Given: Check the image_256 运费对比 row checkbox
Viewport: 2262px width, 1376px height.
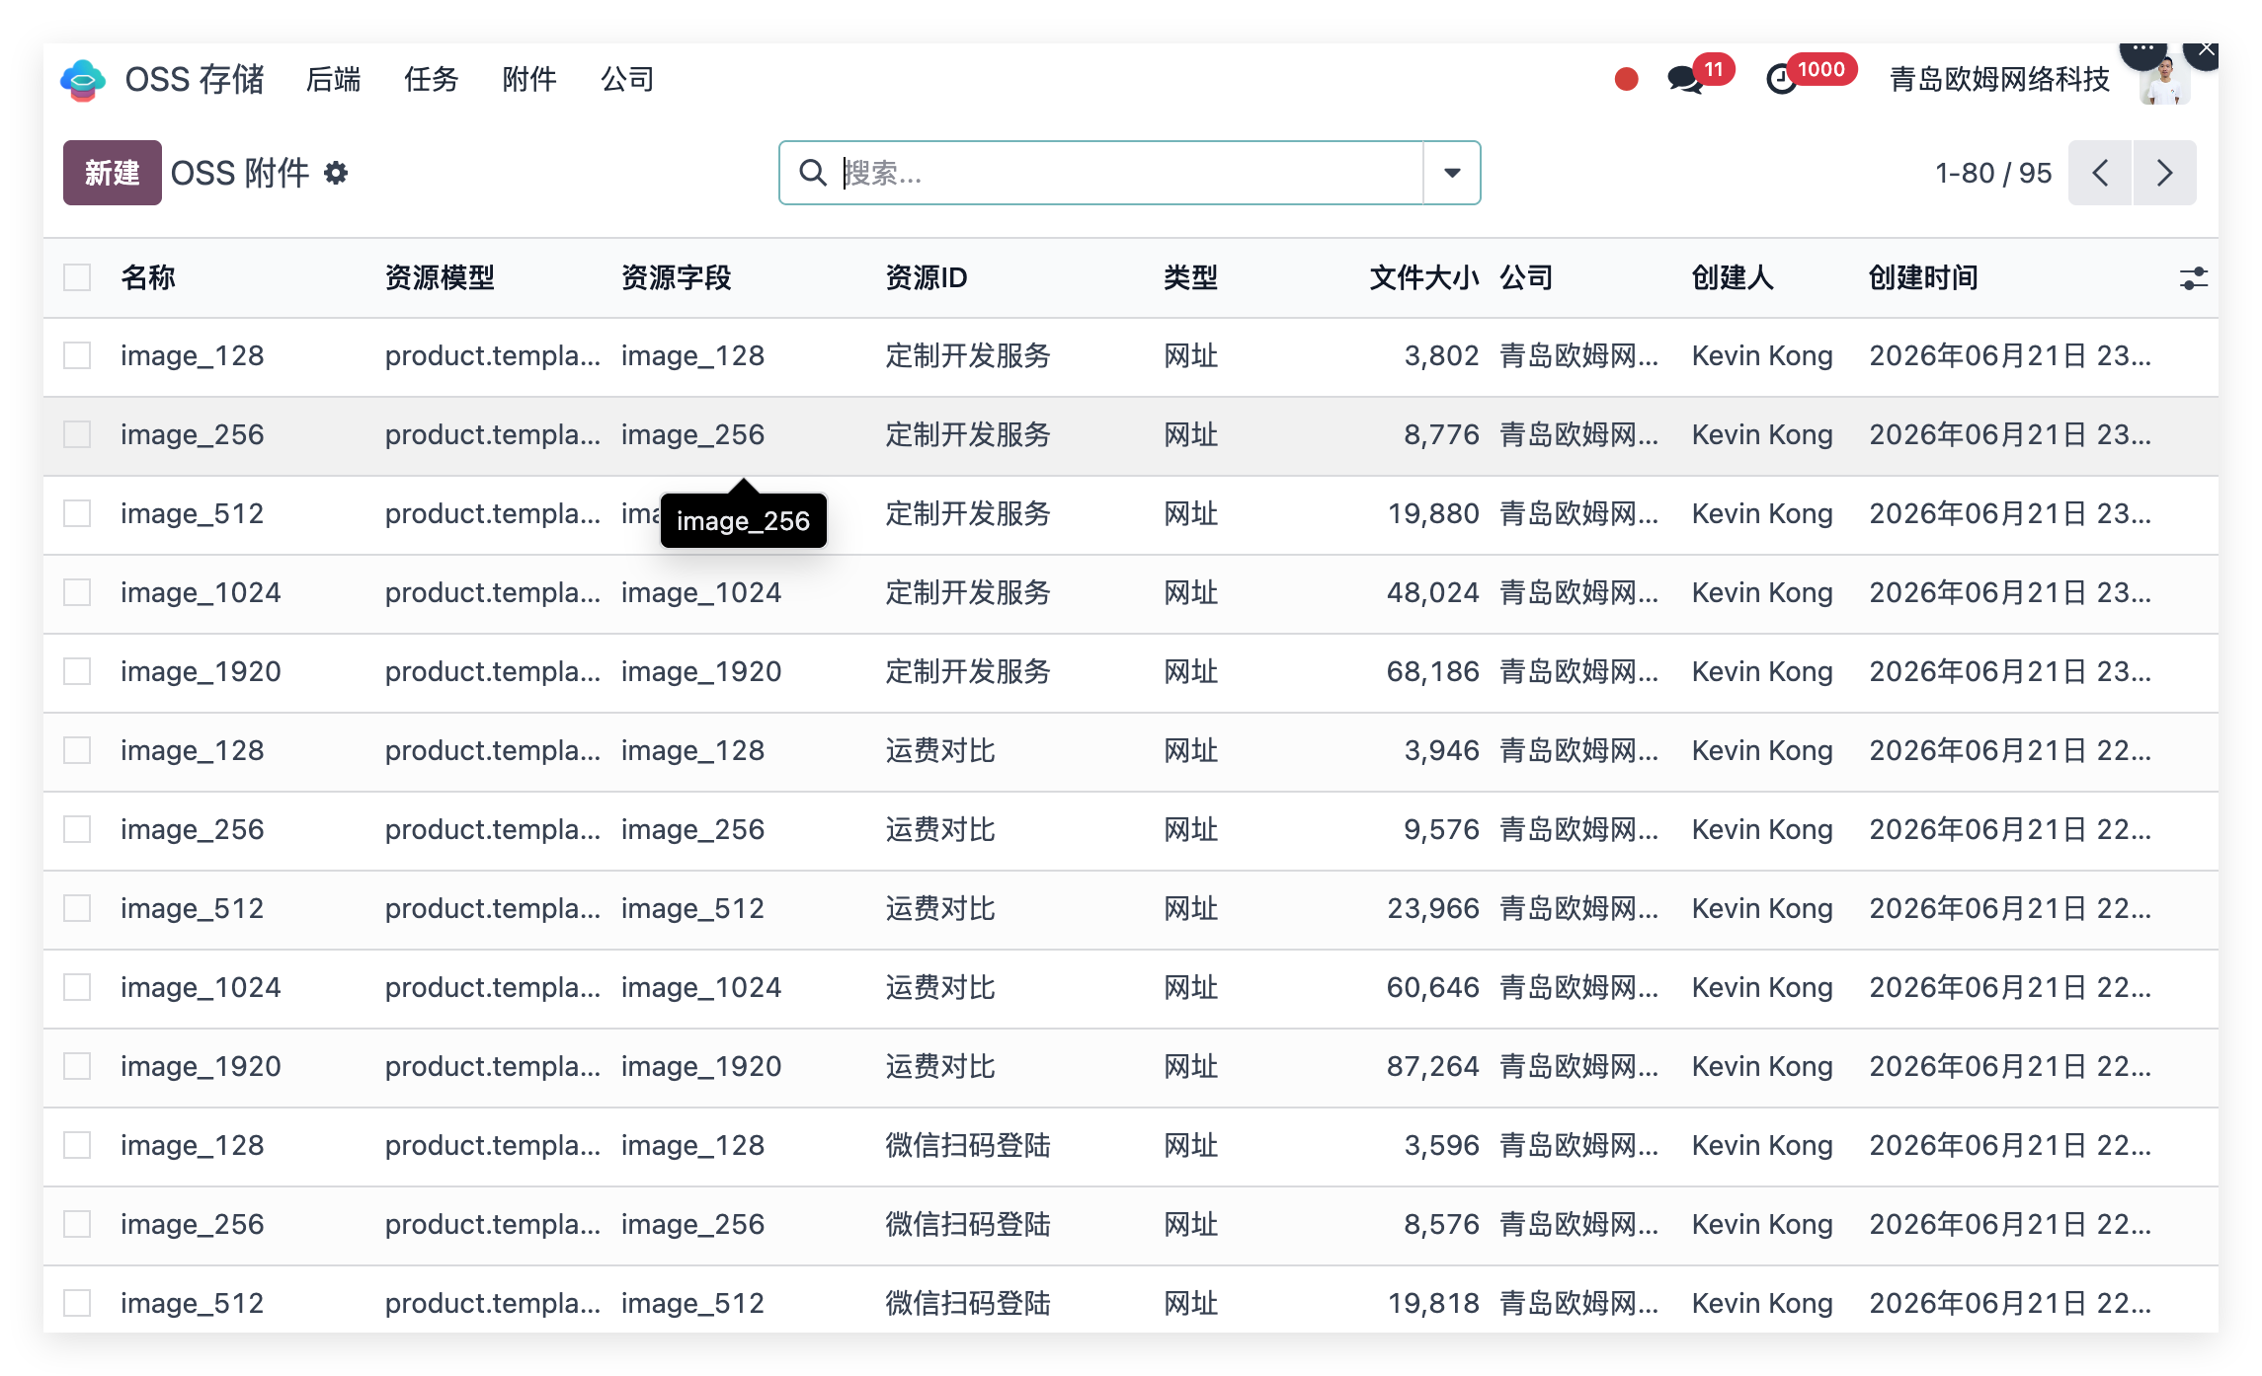Looking at the screenshot, I should point(77,829).
